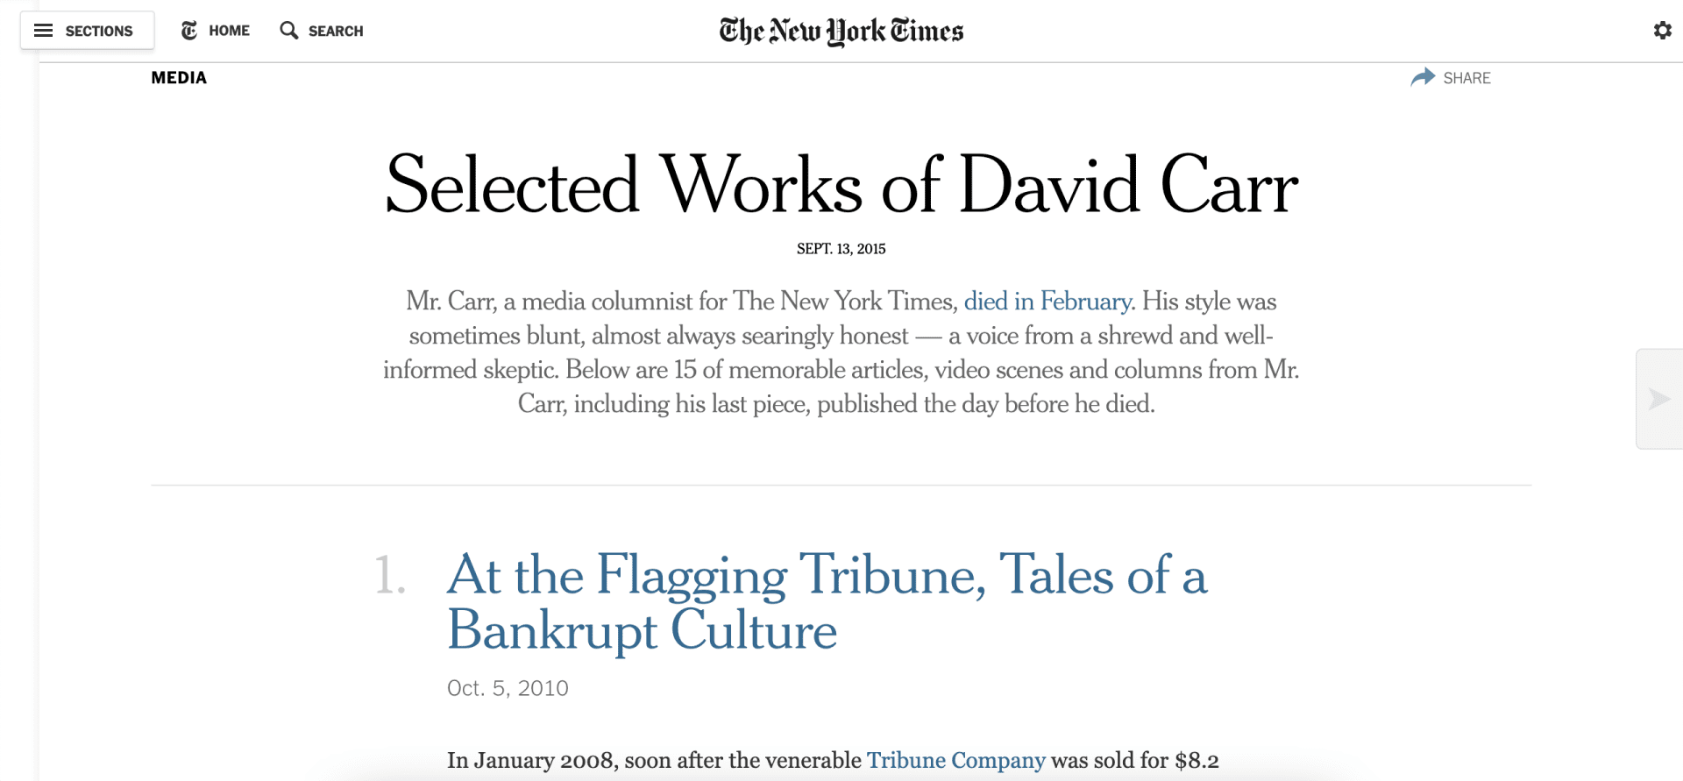Open the Sections hamburger menu icon
The height and width of the screenshot is (781, 1683).
point(43,31)
